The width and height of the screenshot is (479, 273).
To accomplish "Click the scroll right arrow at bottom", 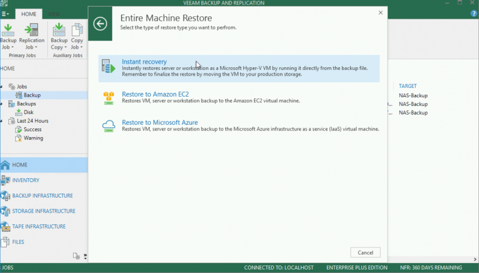I will pyautogui.click(x=475, y=259).
